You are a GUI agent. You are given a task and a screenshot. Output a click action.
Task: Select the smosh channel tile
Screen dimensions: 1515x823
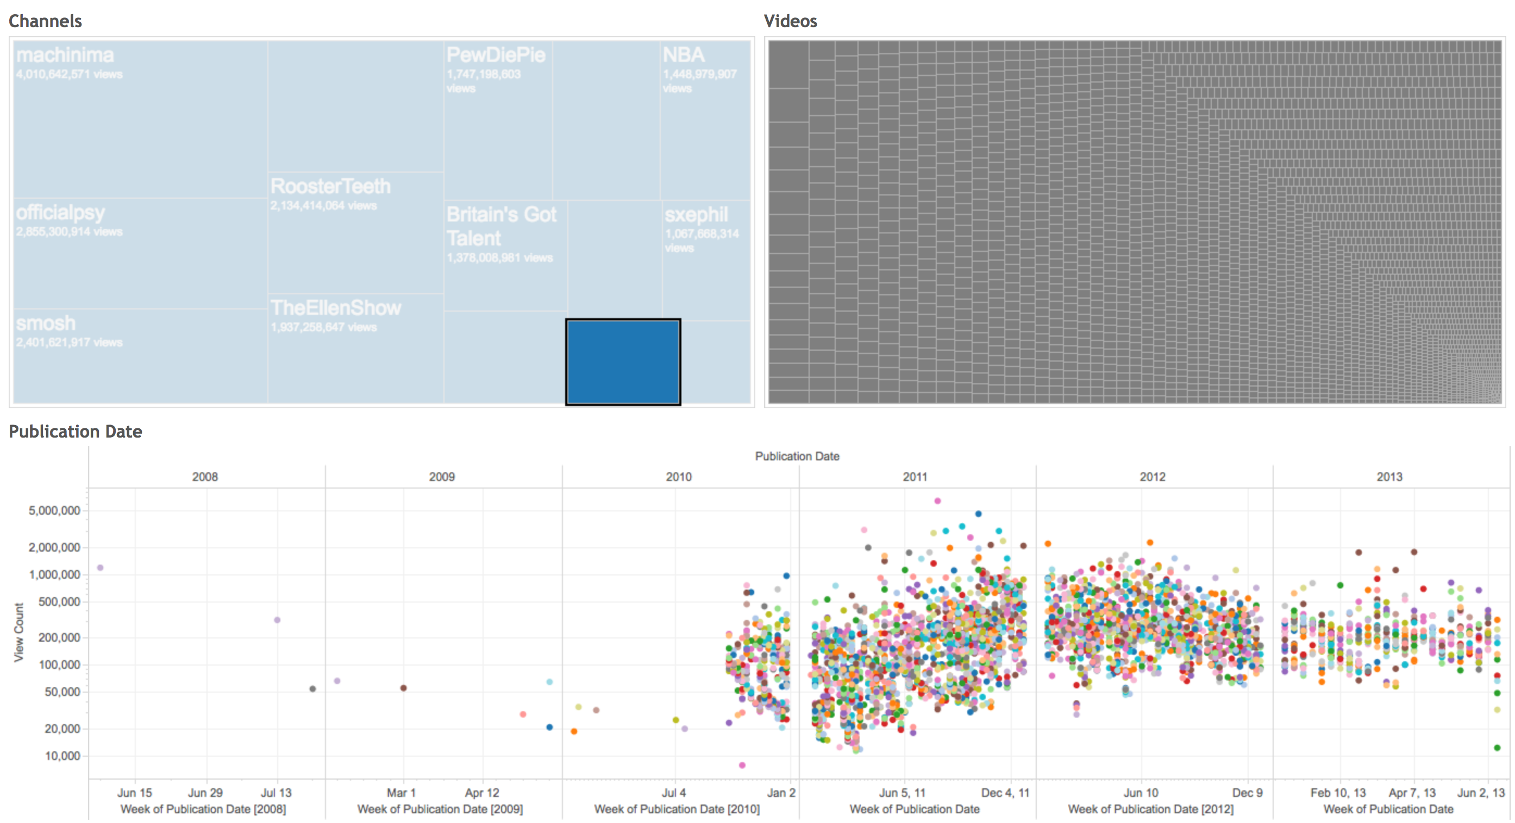pyautogui.click(x=140, y=356)
